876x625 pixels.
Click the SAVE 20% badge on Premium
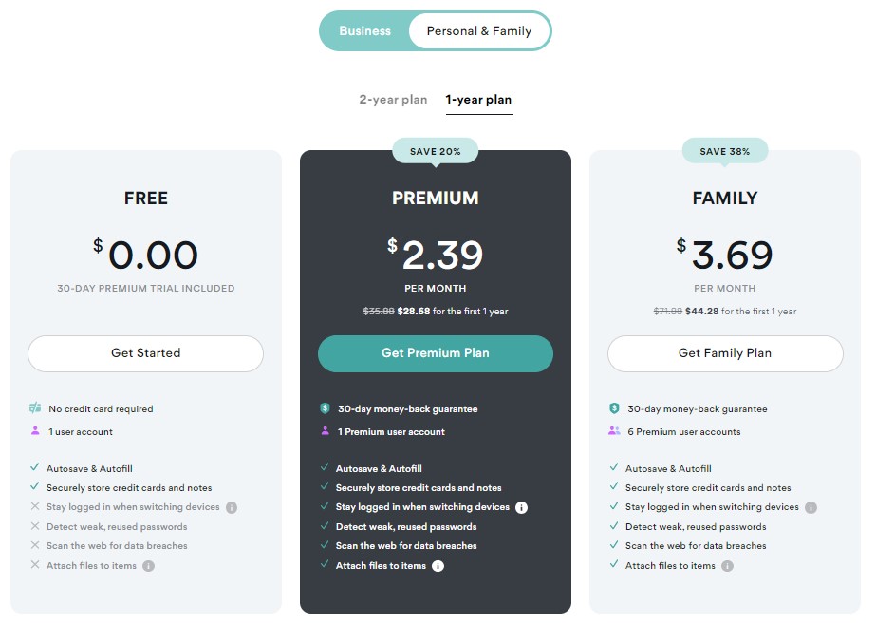tap(436, 151)
